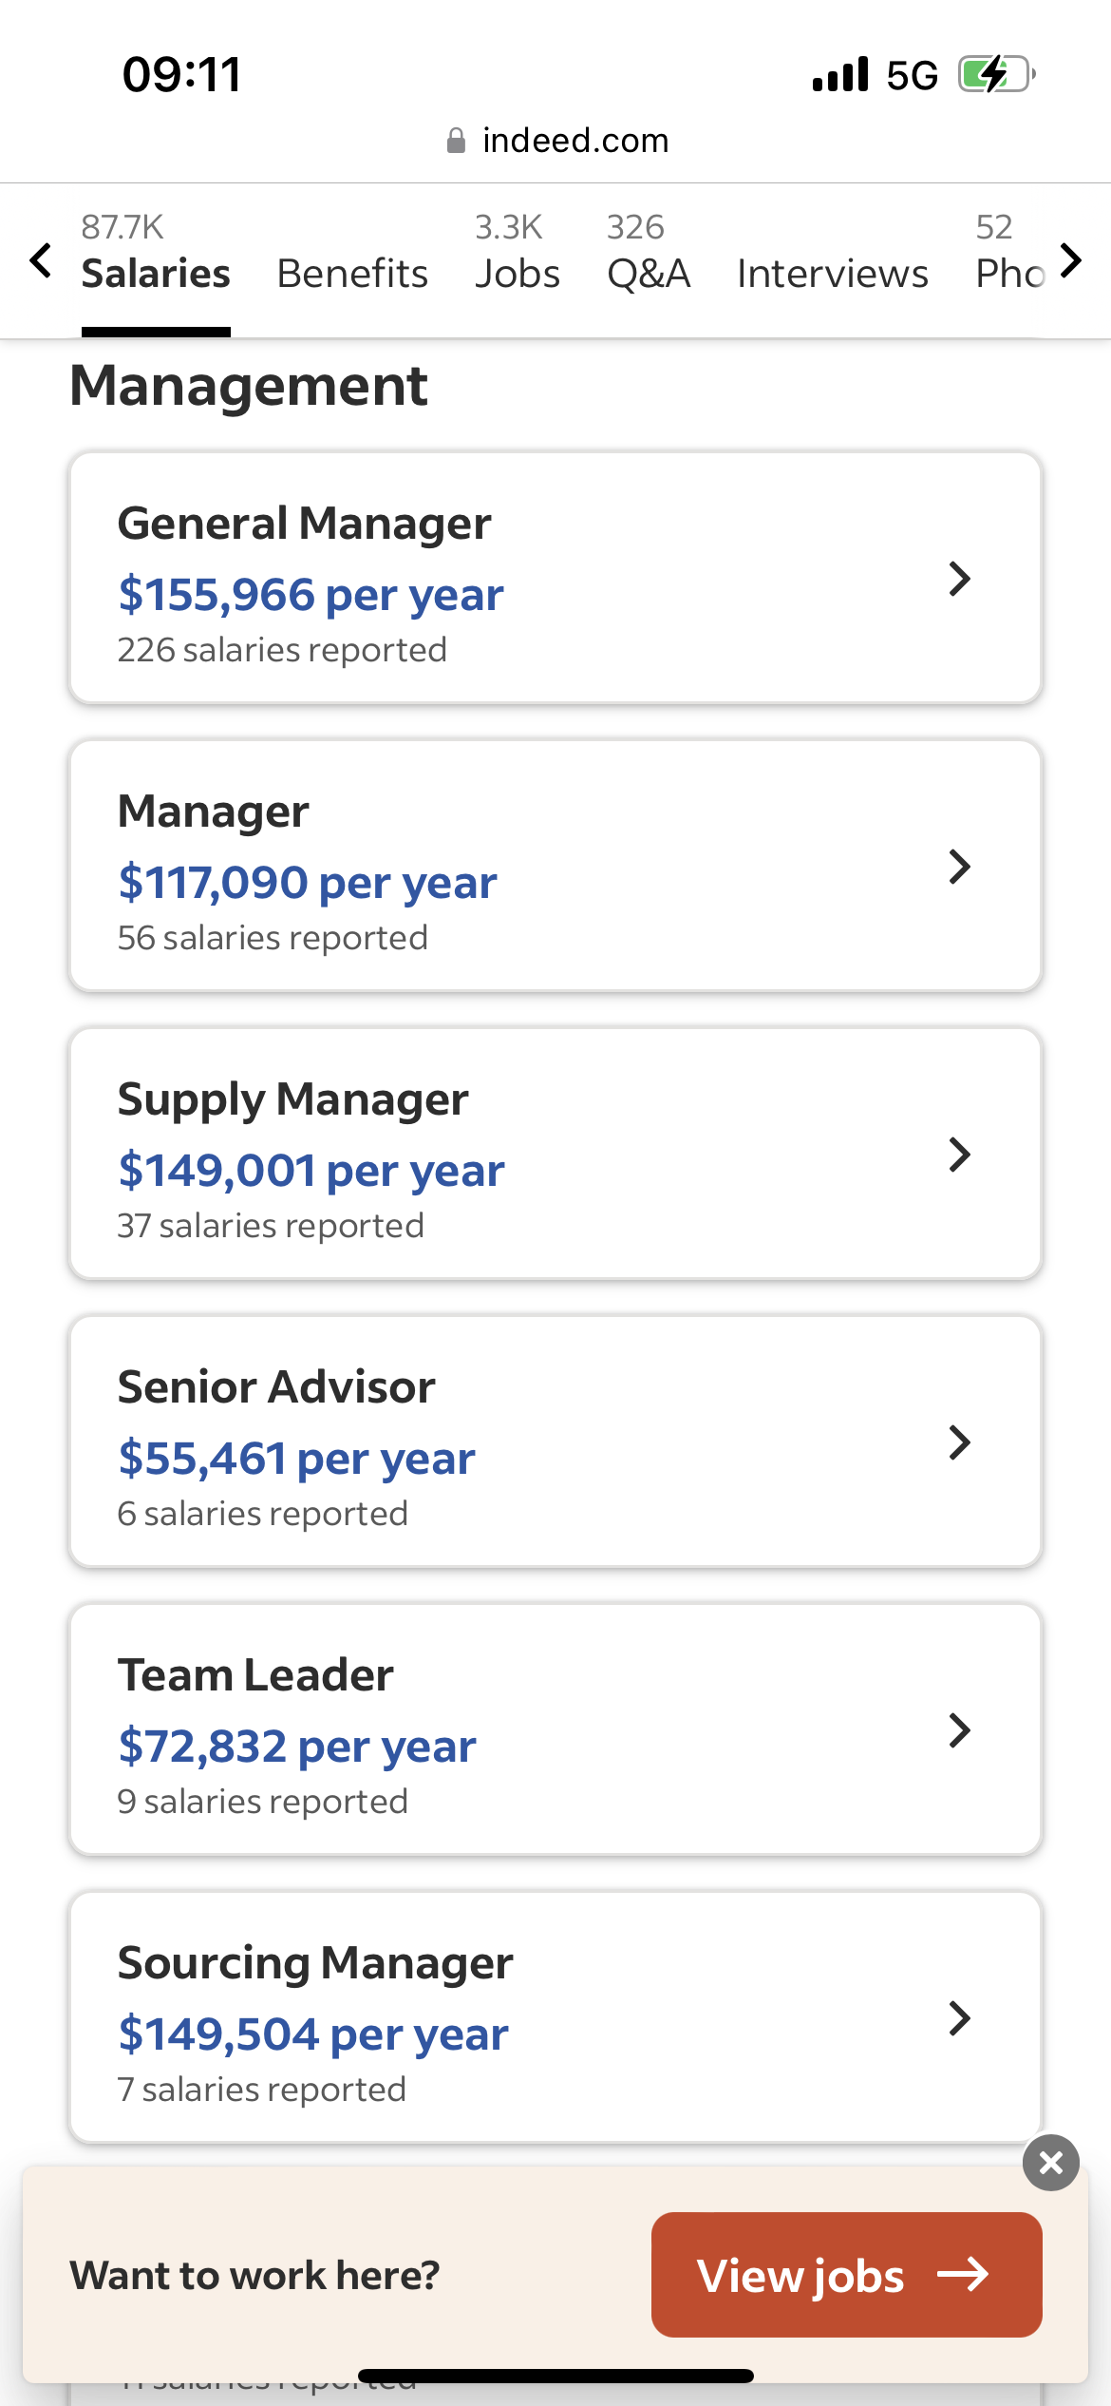Open General Manager salary chevron
This screenshot has height=2406, width=1111.
coord(960,579)
